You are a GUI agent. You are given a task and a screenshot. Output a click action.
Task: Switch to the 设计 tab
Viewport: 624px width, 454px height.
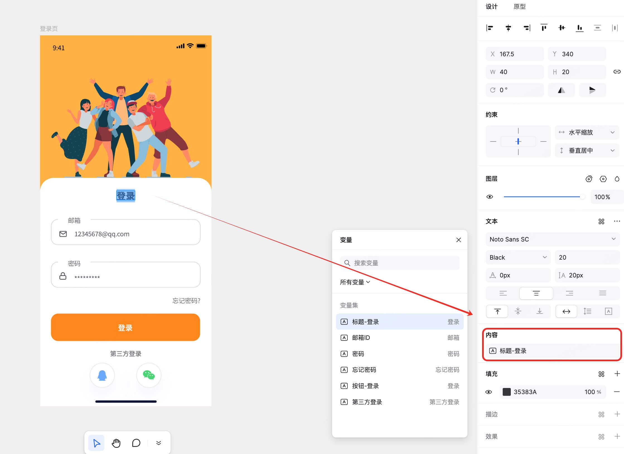pyautogui.click(x=492, y=6)
